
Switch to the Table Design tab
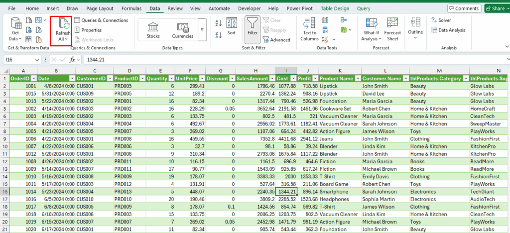click(334, 8)
